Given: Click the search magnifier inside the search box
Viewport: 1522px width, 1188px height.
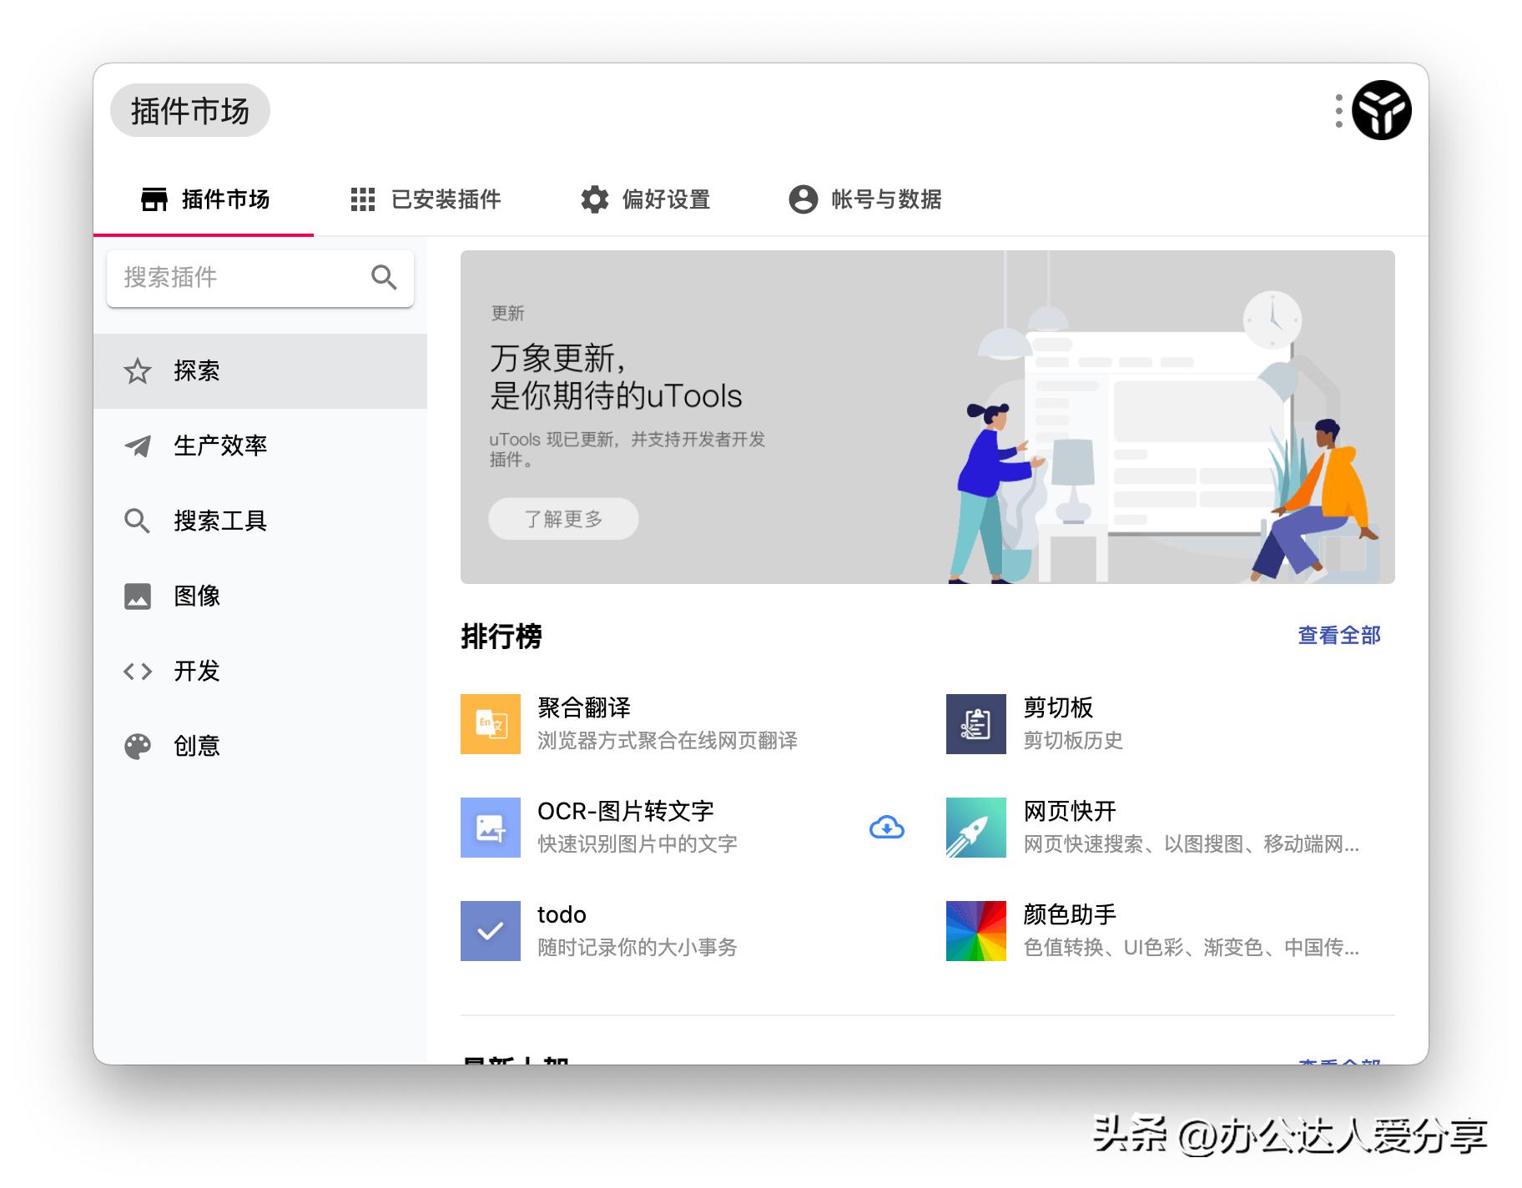Looking at the screenshot, I should tap(385, 278).
